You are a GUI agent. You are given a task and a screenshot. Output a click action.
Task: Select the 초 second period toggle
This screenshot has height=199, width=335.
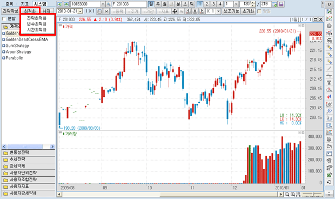(x=185, y=4)
